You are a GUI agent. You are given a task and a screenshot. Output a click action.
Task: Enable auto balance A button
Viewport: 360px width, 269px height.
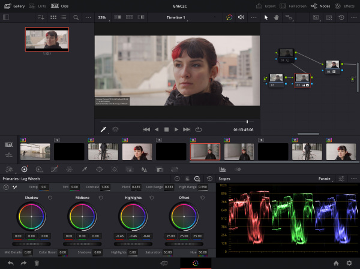point(6,187)
